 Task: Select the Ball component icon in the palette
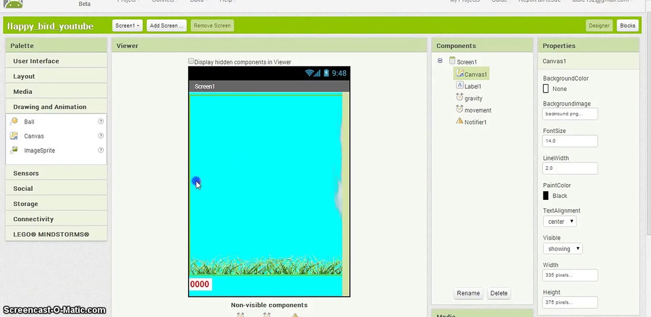pyautogui.click(x=14, y=122)
